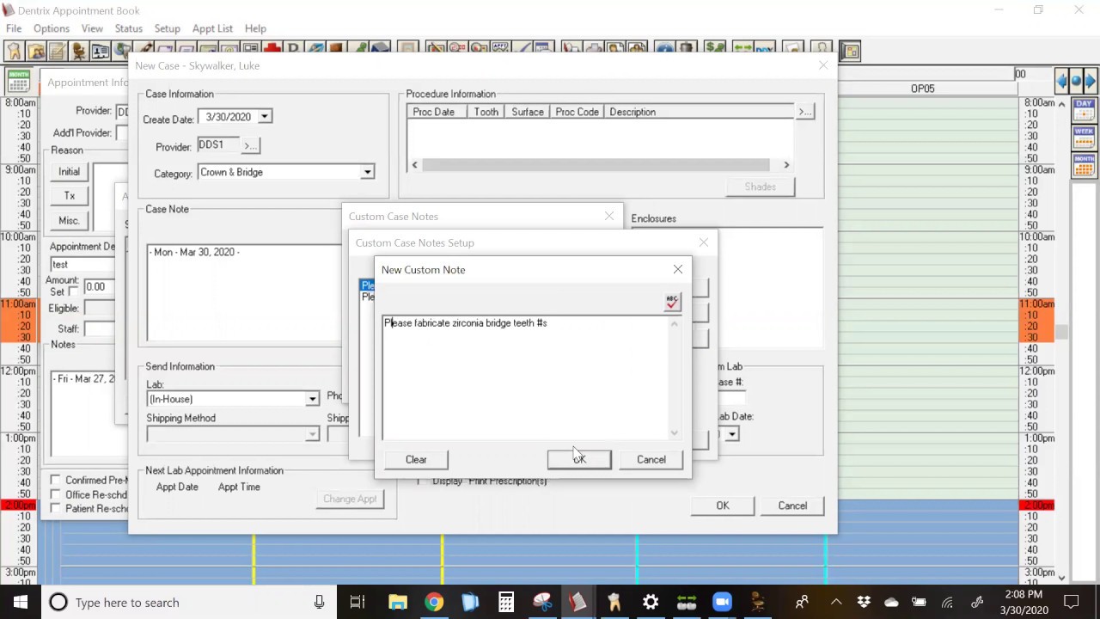This screenshot has width=1100, height=619.
Task: Click the taskbar microphone icon
Action: pos(319,602)
